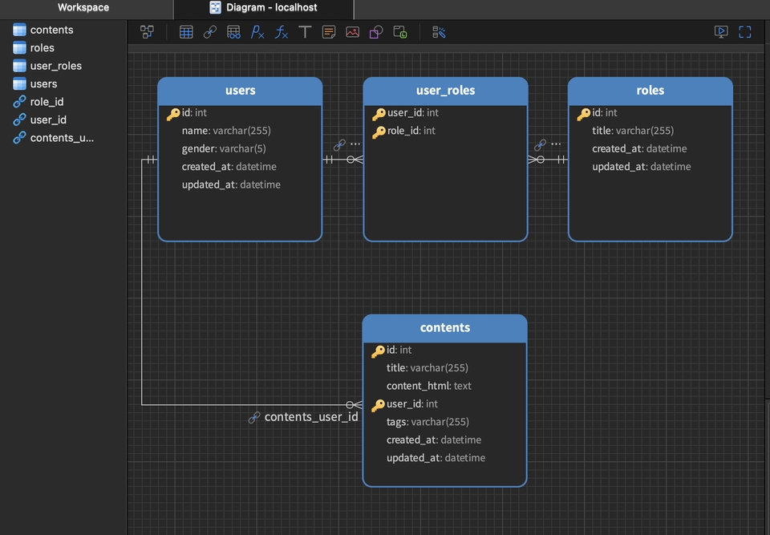The image size is (770, 535).
Task: Click the contents_user_id relation label
Action: click(310, 417)
